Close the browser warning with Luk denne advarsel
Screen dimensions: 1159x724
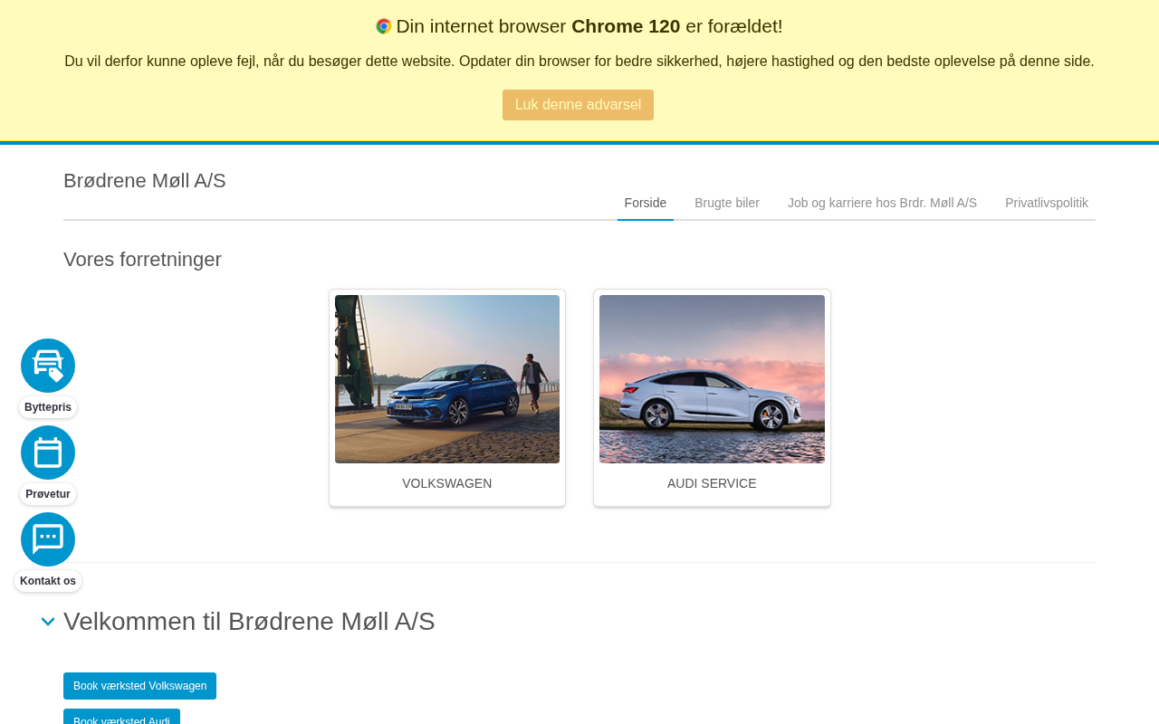(x=578, y=105)
